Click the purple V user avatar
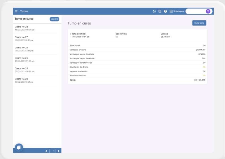Screen dimensions: 225x159 (208, 11)
